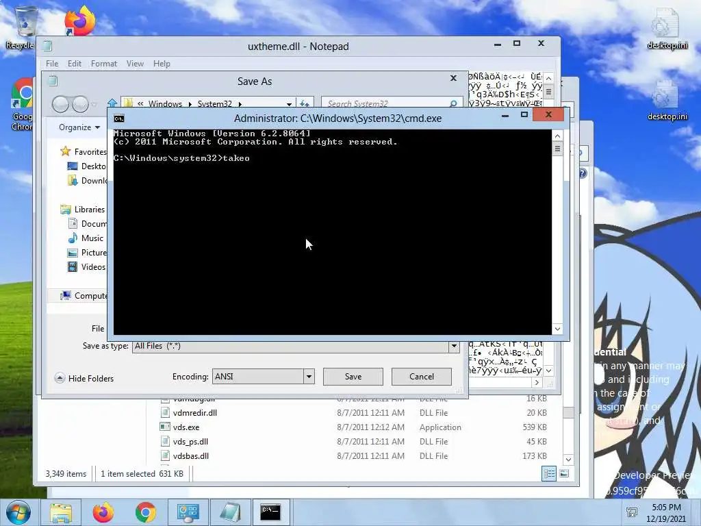Click the Save button
The width and height of the screenshot is (701, 526).
pyautogui.click(x=353, y=377)
